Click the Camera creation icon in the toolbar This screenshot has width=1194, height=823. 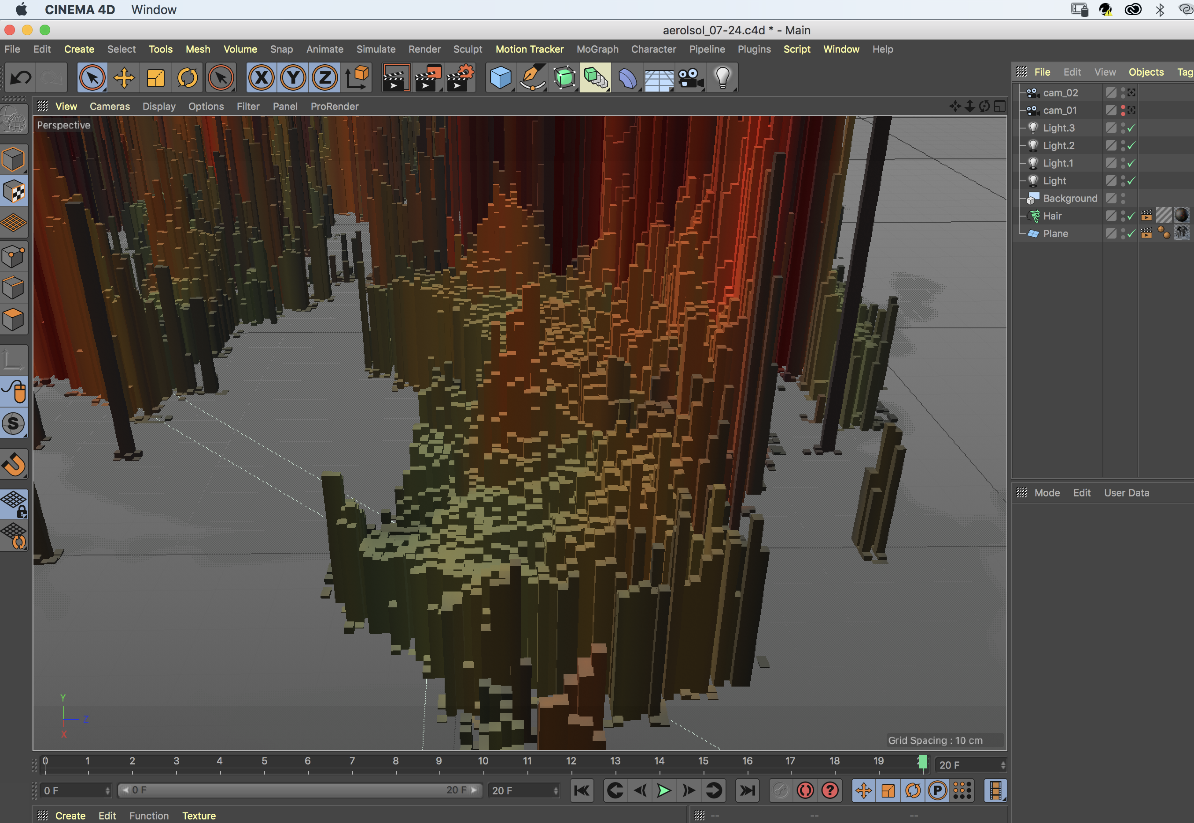pos(691,77)
